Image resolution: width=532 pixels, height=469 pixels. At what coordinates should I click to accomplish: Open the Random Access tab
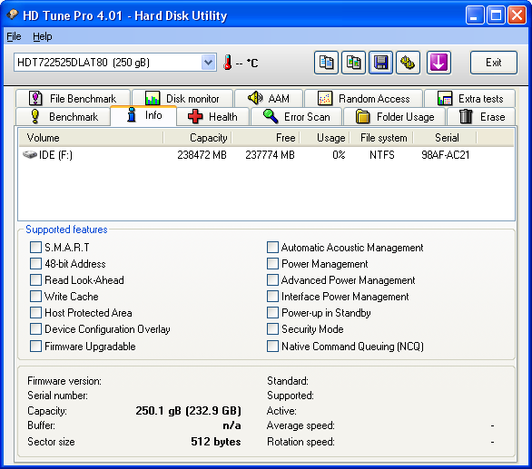pyautogui.click(x=364, y=99)
